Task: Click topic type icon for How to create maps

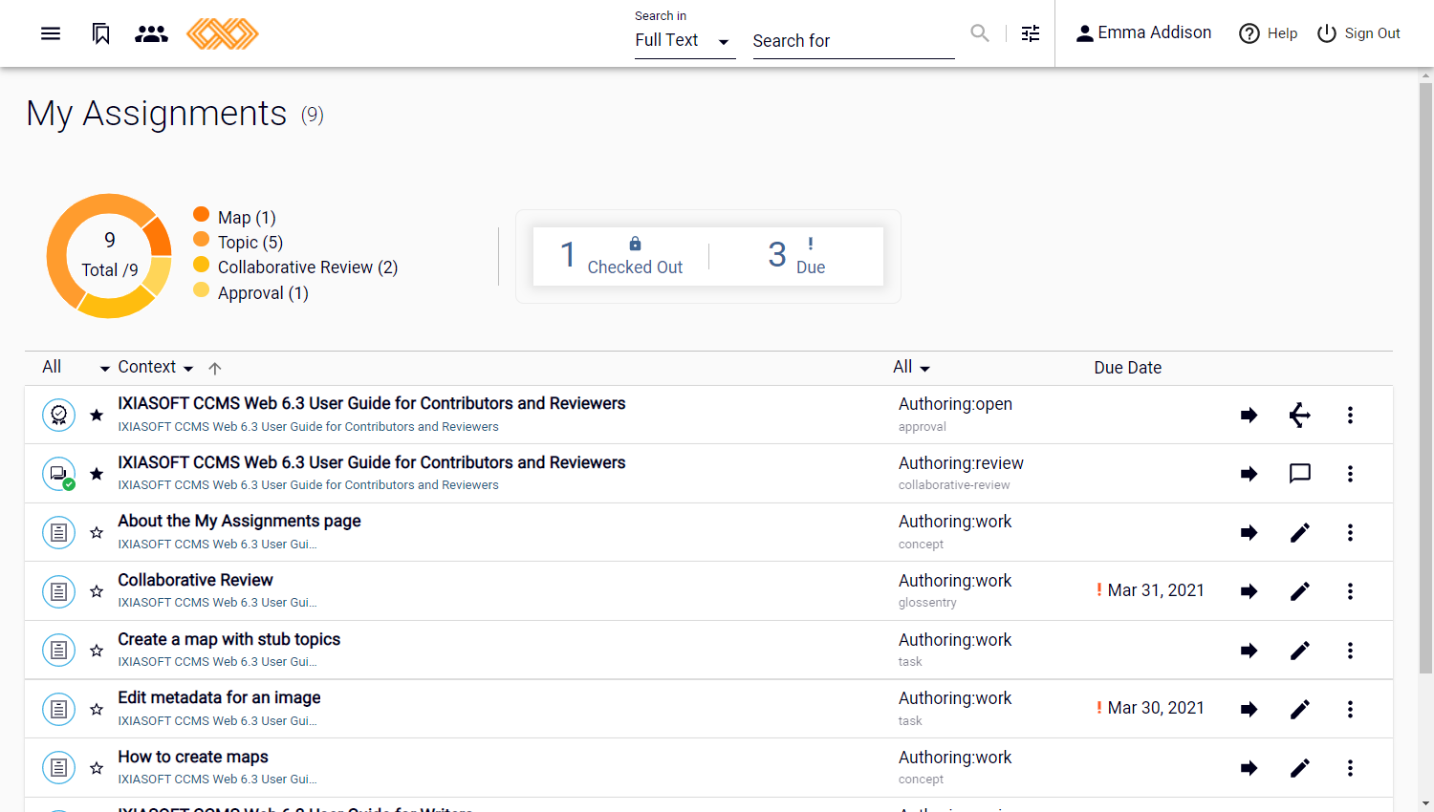Action: click(x=59, y=768)
